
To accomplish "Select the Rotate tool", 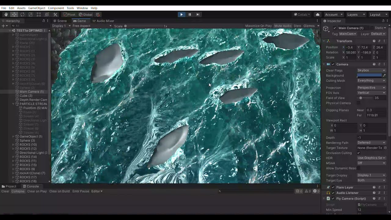I will [x=22, y=14].
